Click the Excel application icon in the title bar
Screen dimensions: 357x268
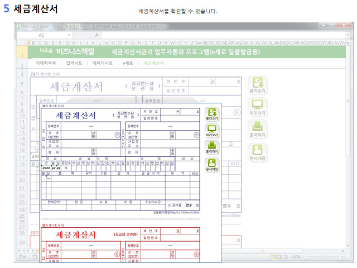(19, 26)
